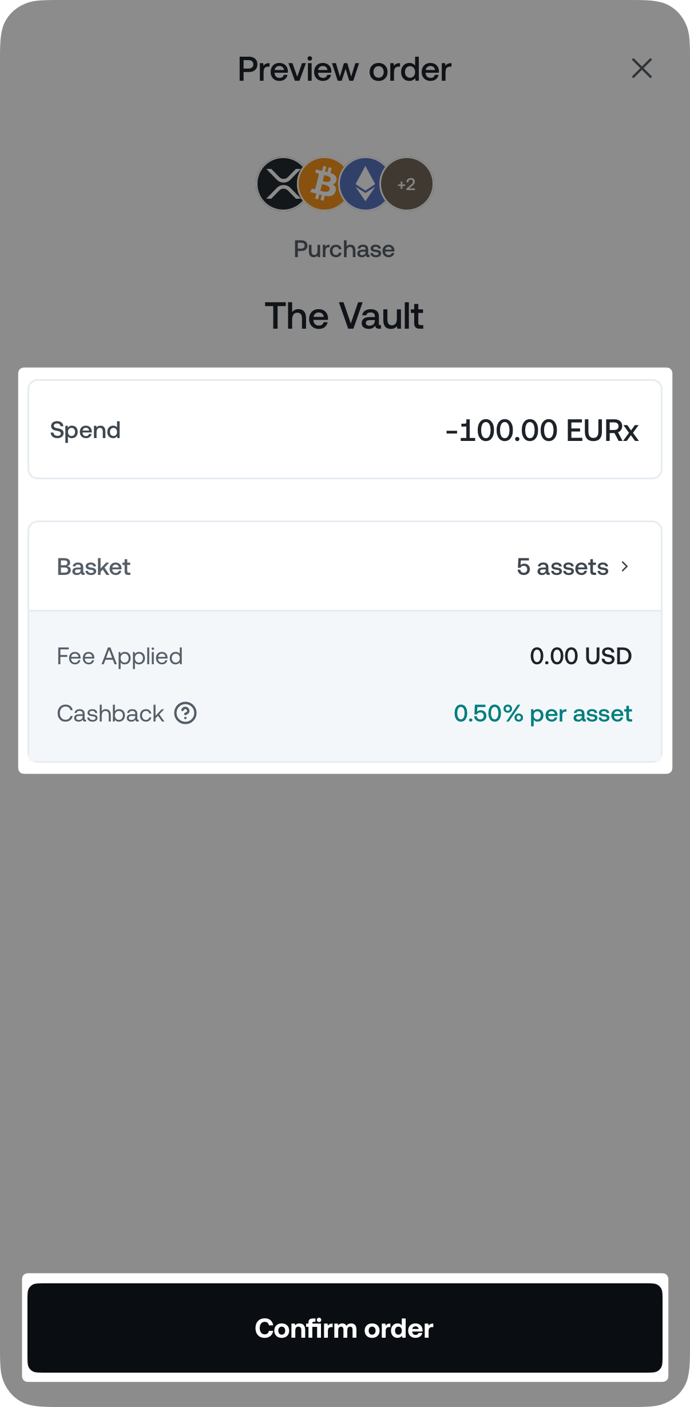Tap the +2 more assets badge

point(407,184)
